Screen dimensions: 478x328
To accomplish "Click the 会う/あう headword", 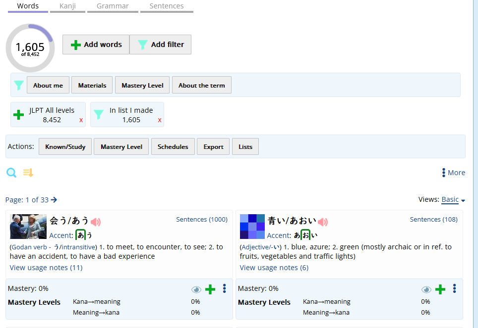I will point(69,221).
